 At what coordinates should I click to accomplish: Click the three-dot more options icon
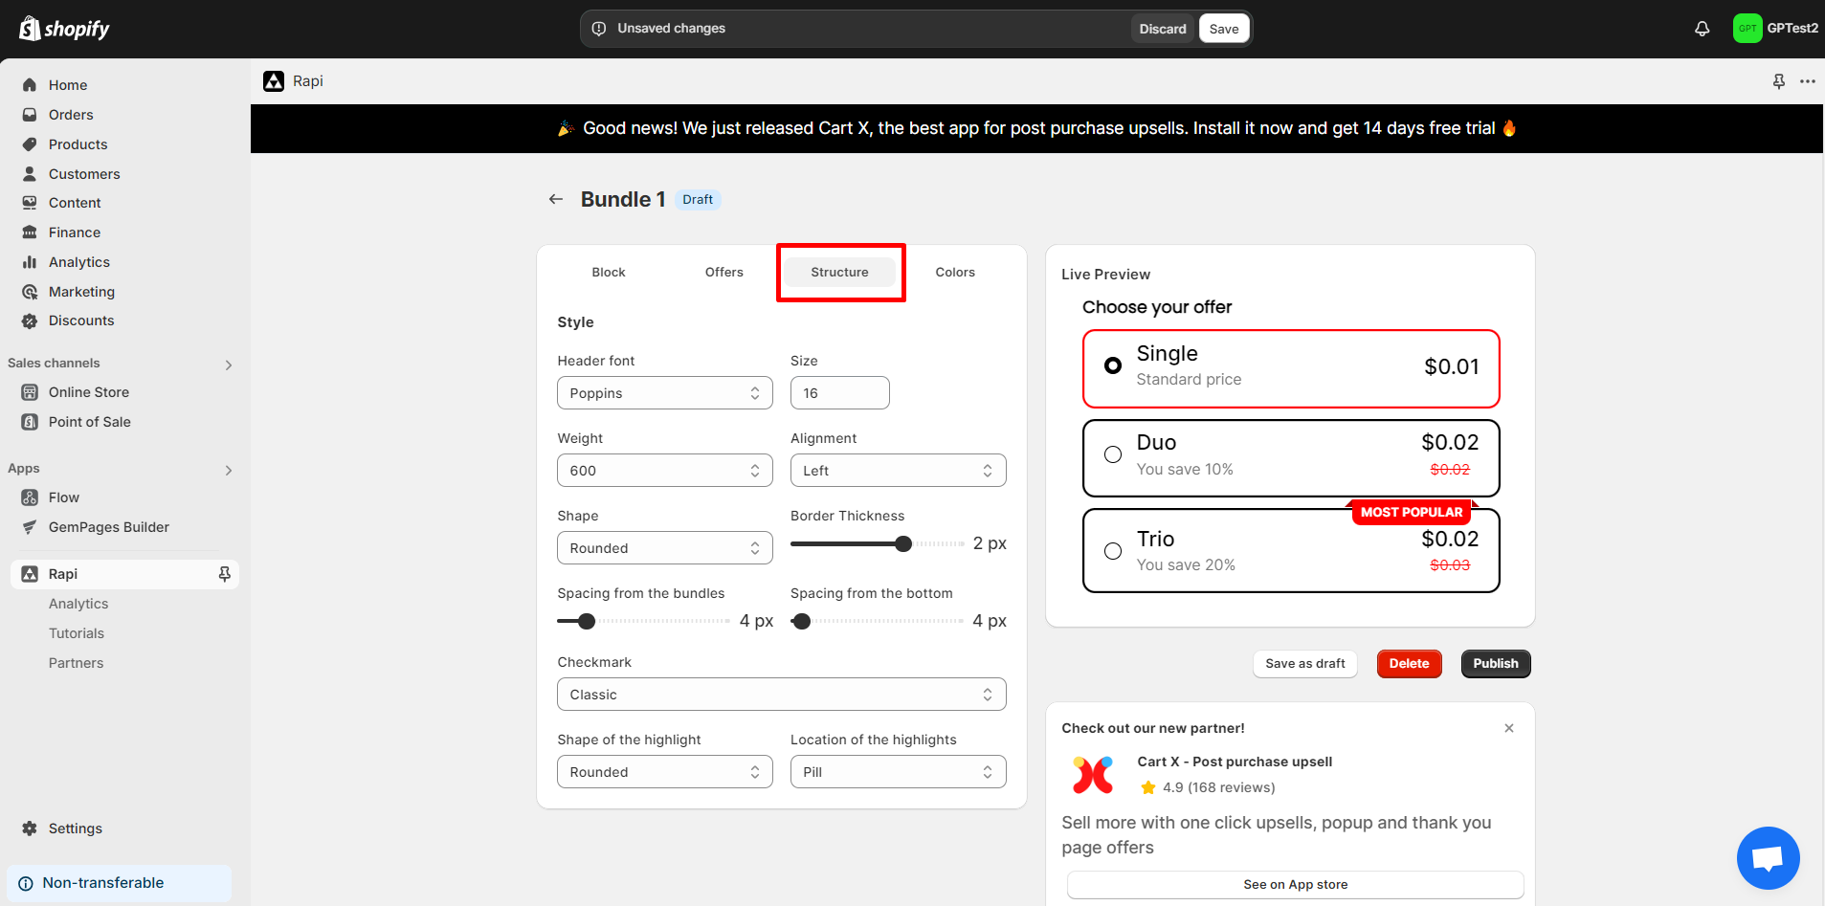pyautogui.click(x=1807, y=81)
